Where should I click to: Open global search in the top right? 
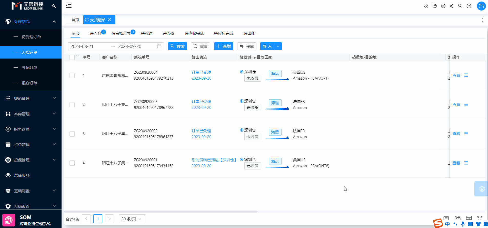460,6
